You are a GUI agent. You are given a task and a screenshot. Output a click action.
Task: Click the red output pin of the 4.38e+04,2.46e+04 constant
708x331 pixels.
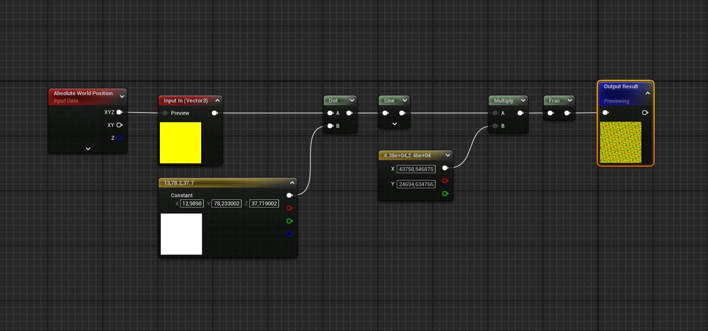(445, 181)
